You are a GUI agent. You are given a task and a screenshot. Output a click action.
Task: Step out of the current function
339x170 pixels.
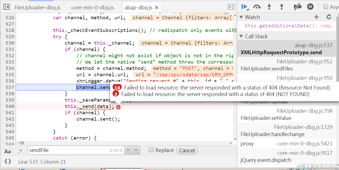[282, 7]
